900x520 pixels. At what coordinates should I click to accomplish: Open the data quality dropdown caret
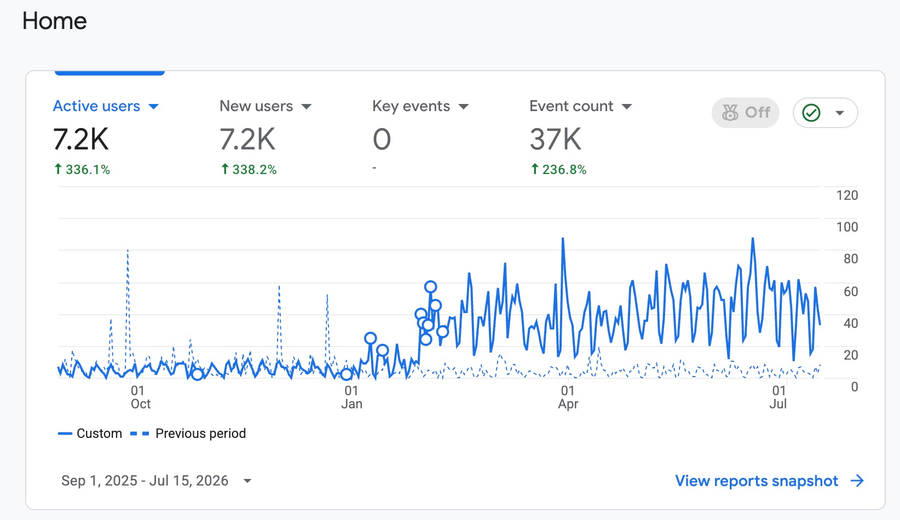[840, 113]
